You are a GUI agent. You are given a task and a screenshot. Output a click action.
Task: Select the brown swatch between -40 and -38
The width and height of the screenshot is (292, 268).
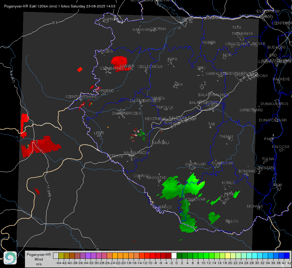tap(72, 255)
